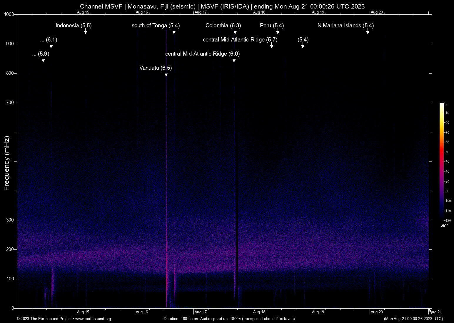The image size is (454, 323).
Task: Click the Peru (5.4) event label
Action: coord(272,26)
